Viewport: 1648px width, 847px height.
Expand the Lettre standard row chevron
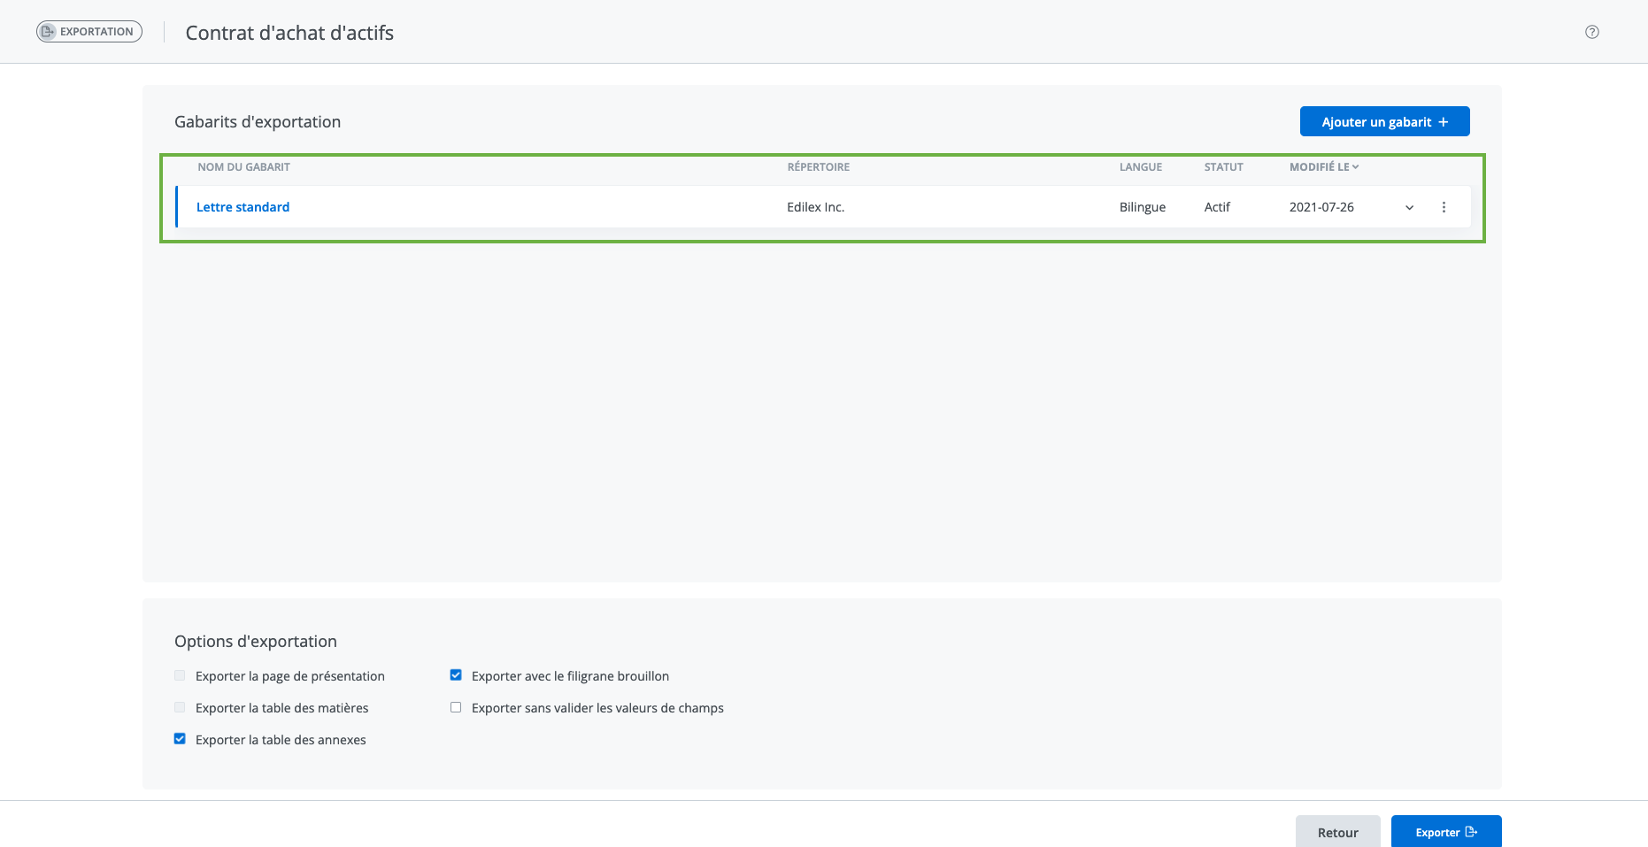click(x=1409, y=208)
